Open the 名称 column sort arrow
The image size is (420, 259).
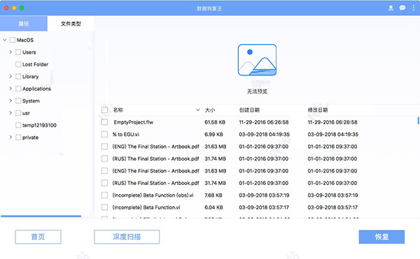tap(197, 110)
